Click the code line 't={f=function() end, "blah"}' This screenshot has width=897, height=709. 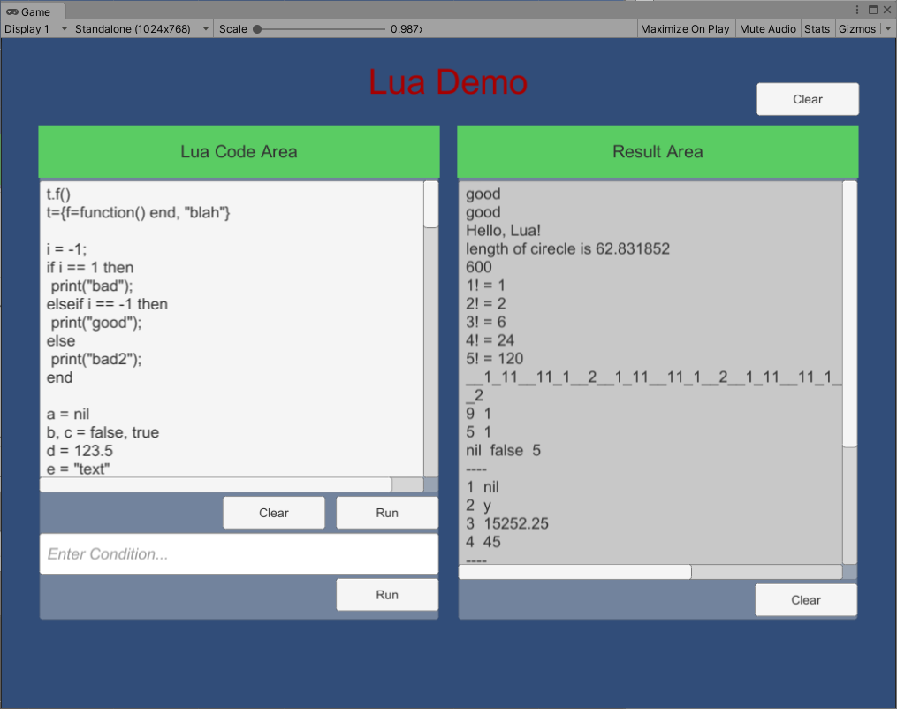138,213
